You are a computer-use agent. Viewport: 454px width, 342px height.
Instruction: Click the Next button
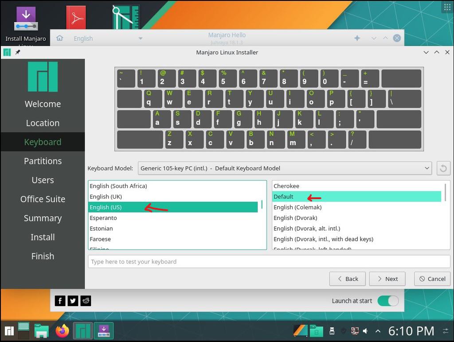click(387, 279)
